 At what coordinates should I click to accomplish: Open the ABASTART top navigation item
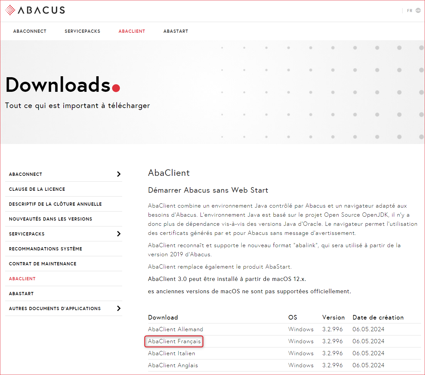pyautogui.click(x=175, y=31)
